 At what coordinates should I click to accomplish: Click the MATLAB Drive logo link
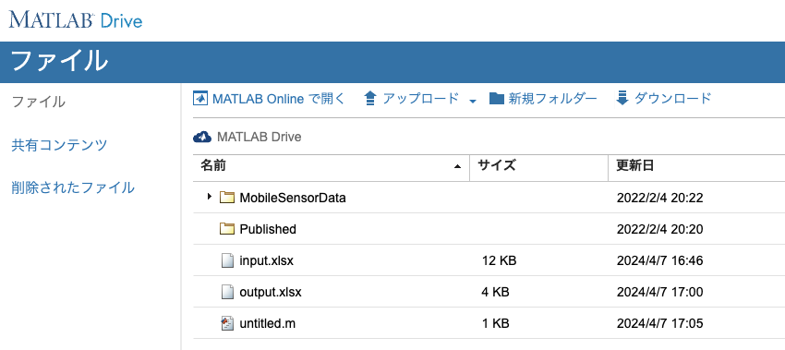[x=76, y=20]
